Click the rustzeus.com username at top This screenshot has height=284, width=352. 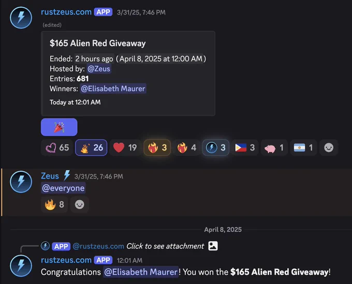66,12
